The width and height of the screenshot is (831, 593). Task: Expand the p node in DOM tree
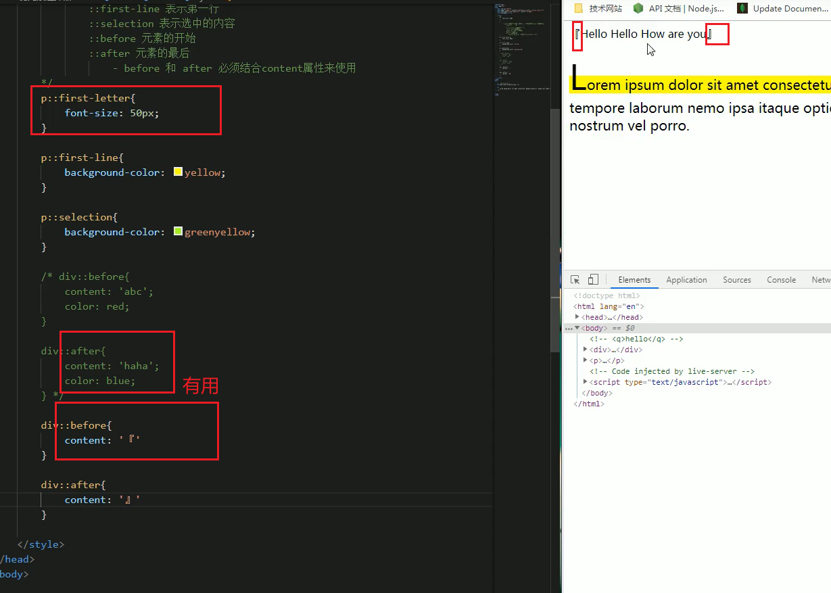[585, 360]
